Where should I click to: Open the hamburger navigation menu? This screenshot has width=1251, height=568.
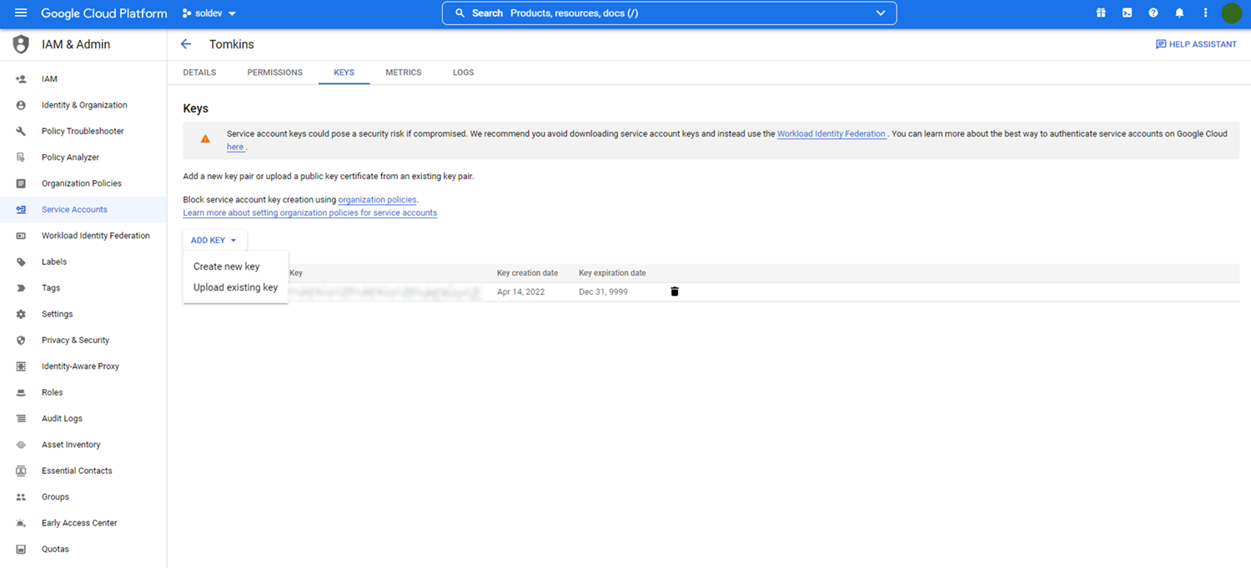coord(21,13)
